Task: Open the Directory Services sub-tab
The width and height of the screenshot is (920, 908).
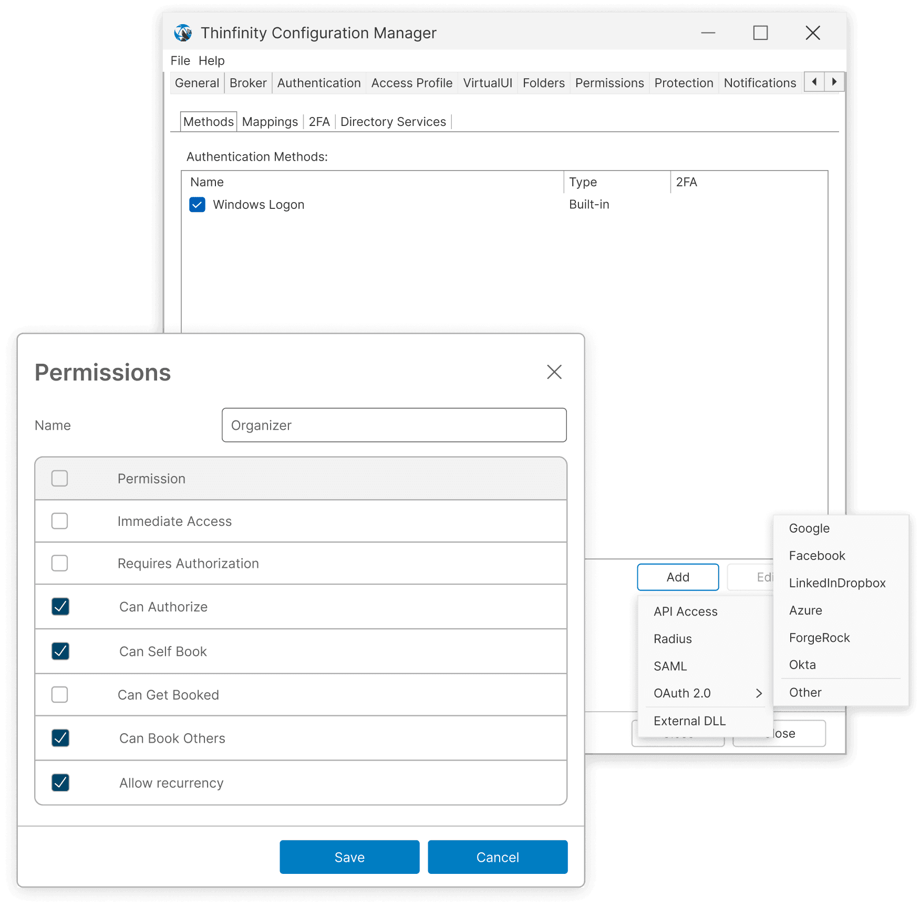Action: click(394, 122)
